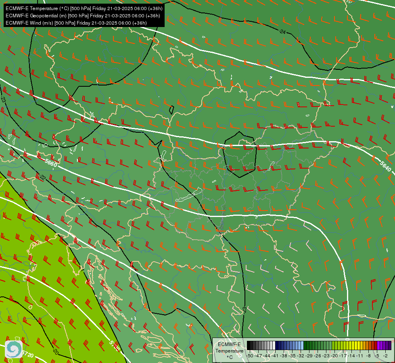Click the -50 value on the legend scale
The width and height of the screenshot is (395, 363).
[250, 356]
